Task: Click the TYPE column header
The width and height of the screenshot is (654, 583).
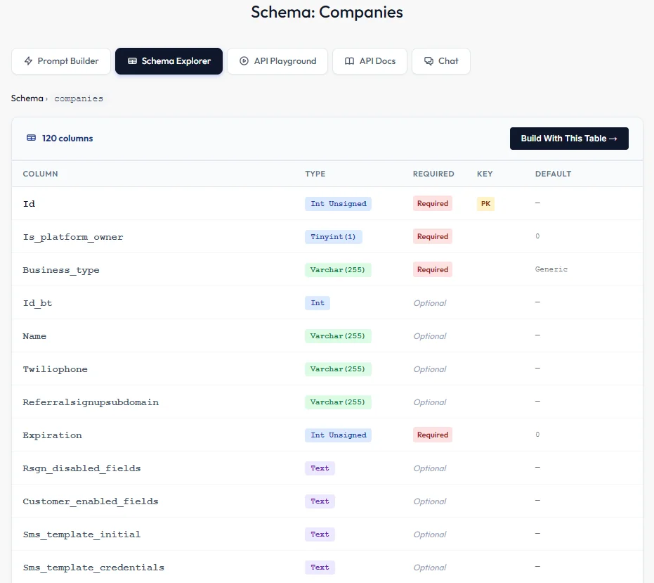Action: pos(315,174)
